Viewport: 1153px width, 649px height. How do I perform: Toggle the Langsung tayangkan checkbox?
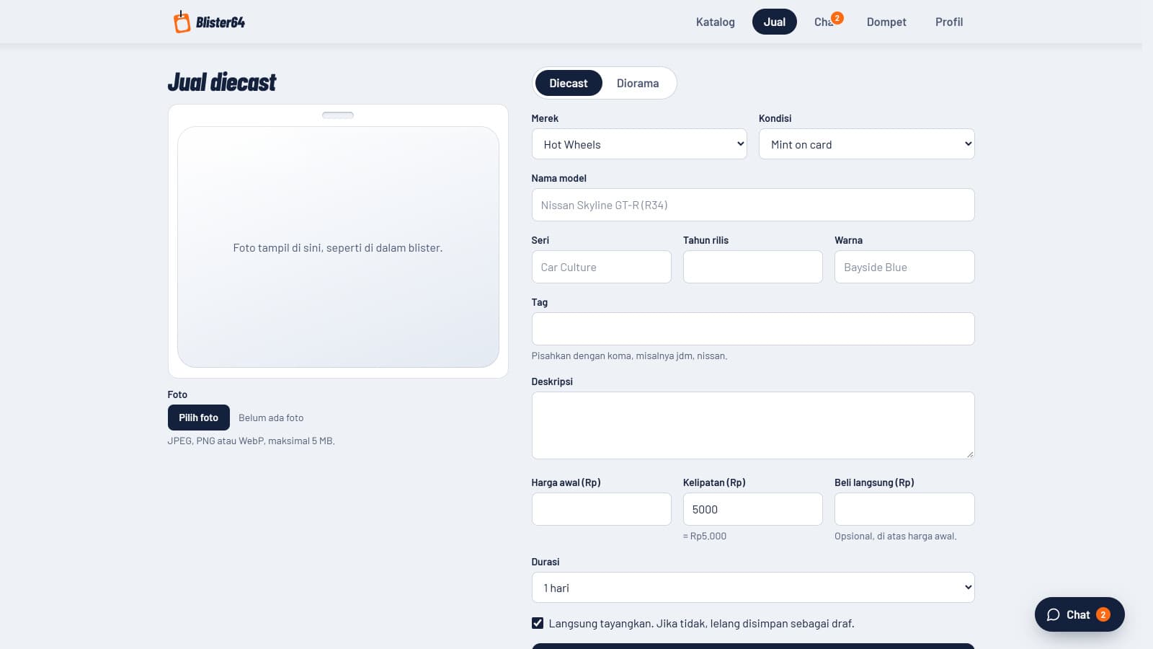coord(538,623)
